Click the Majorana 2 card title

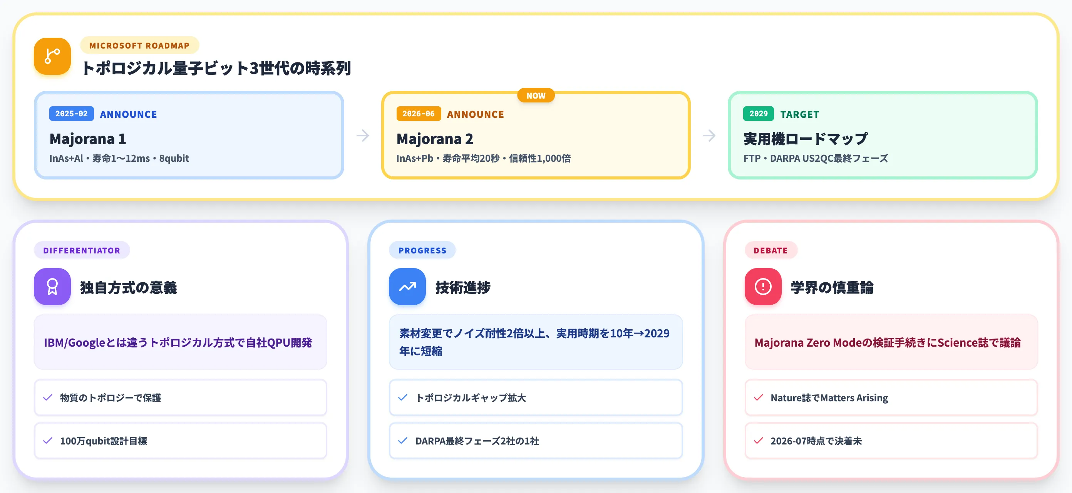pos(435,139)
